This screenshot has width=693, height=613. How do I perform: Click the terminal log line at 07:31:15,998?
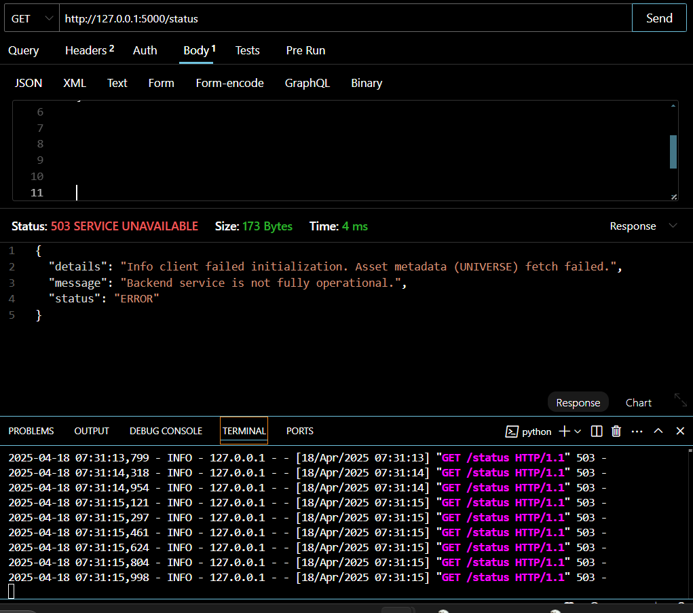pos(307,577)
